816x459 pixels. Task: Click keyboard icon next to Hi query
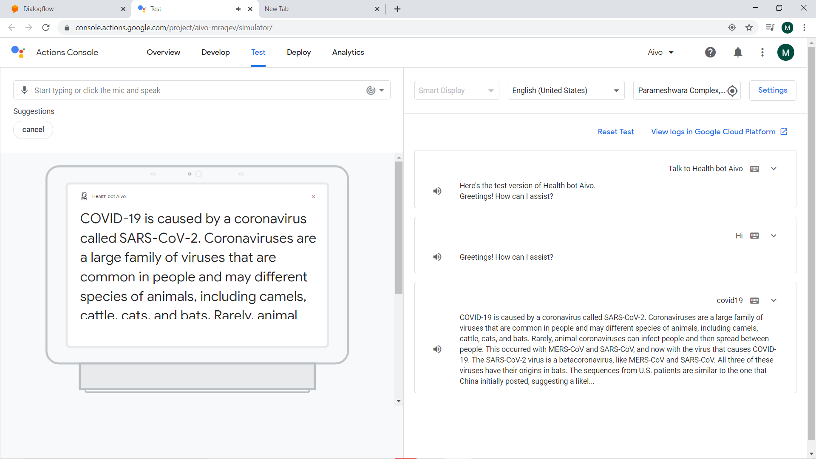754,236
